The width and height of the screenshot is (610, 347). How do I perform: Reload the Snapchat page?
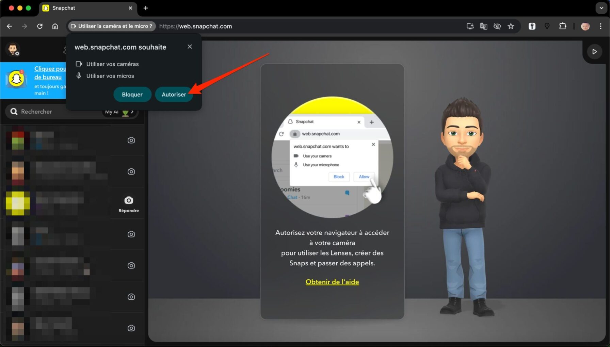[40, 26]
